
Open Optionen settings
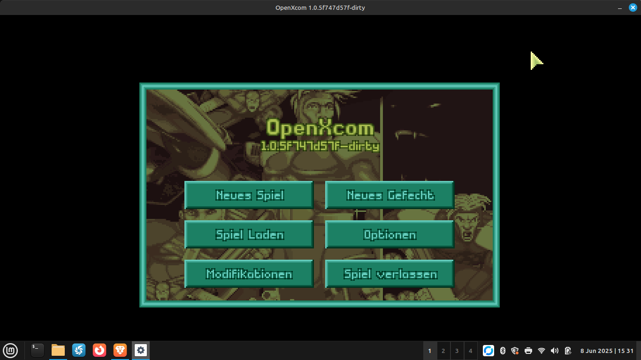390,234
